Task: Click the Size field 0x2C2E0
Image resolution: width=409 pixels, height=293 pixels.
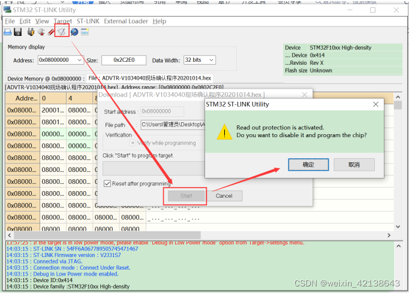Action: pos(124,60)
